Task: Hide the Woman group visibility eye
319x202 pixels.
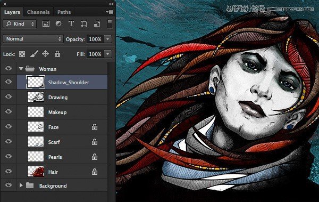Action: 9,68
